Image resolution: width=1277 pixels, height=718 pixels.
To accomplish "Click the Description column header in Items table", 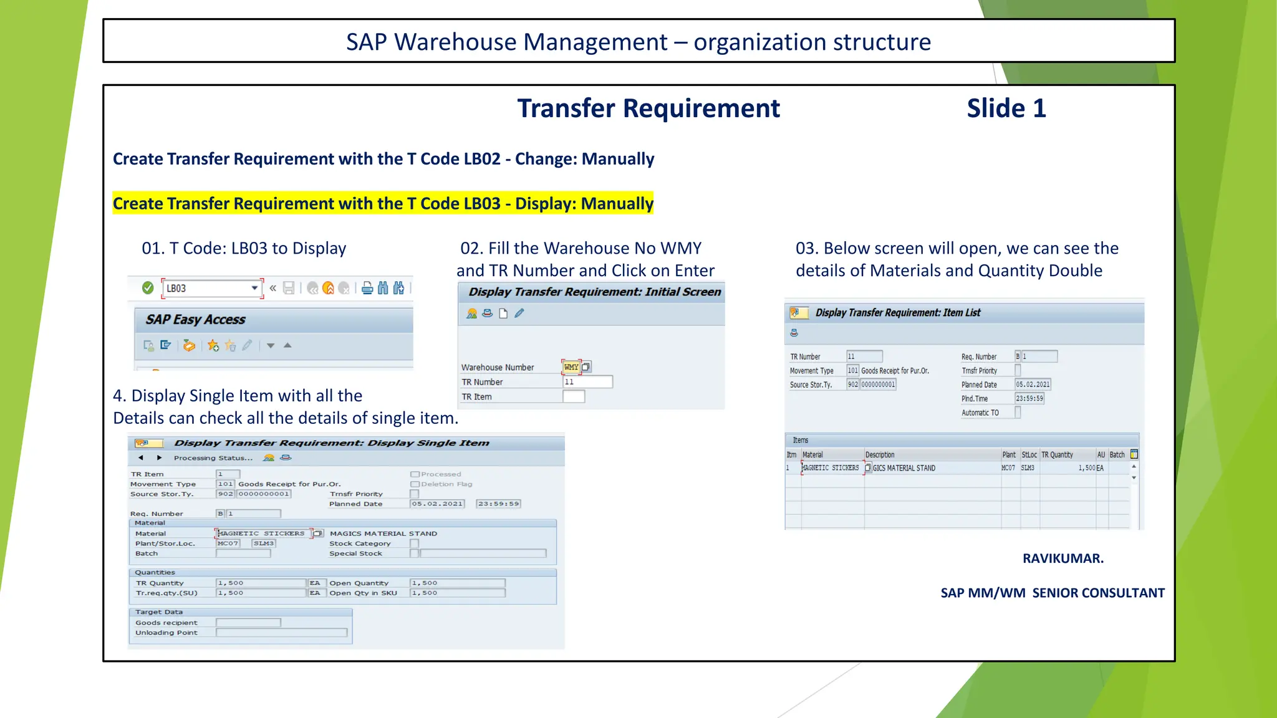I will pos(932,455).
